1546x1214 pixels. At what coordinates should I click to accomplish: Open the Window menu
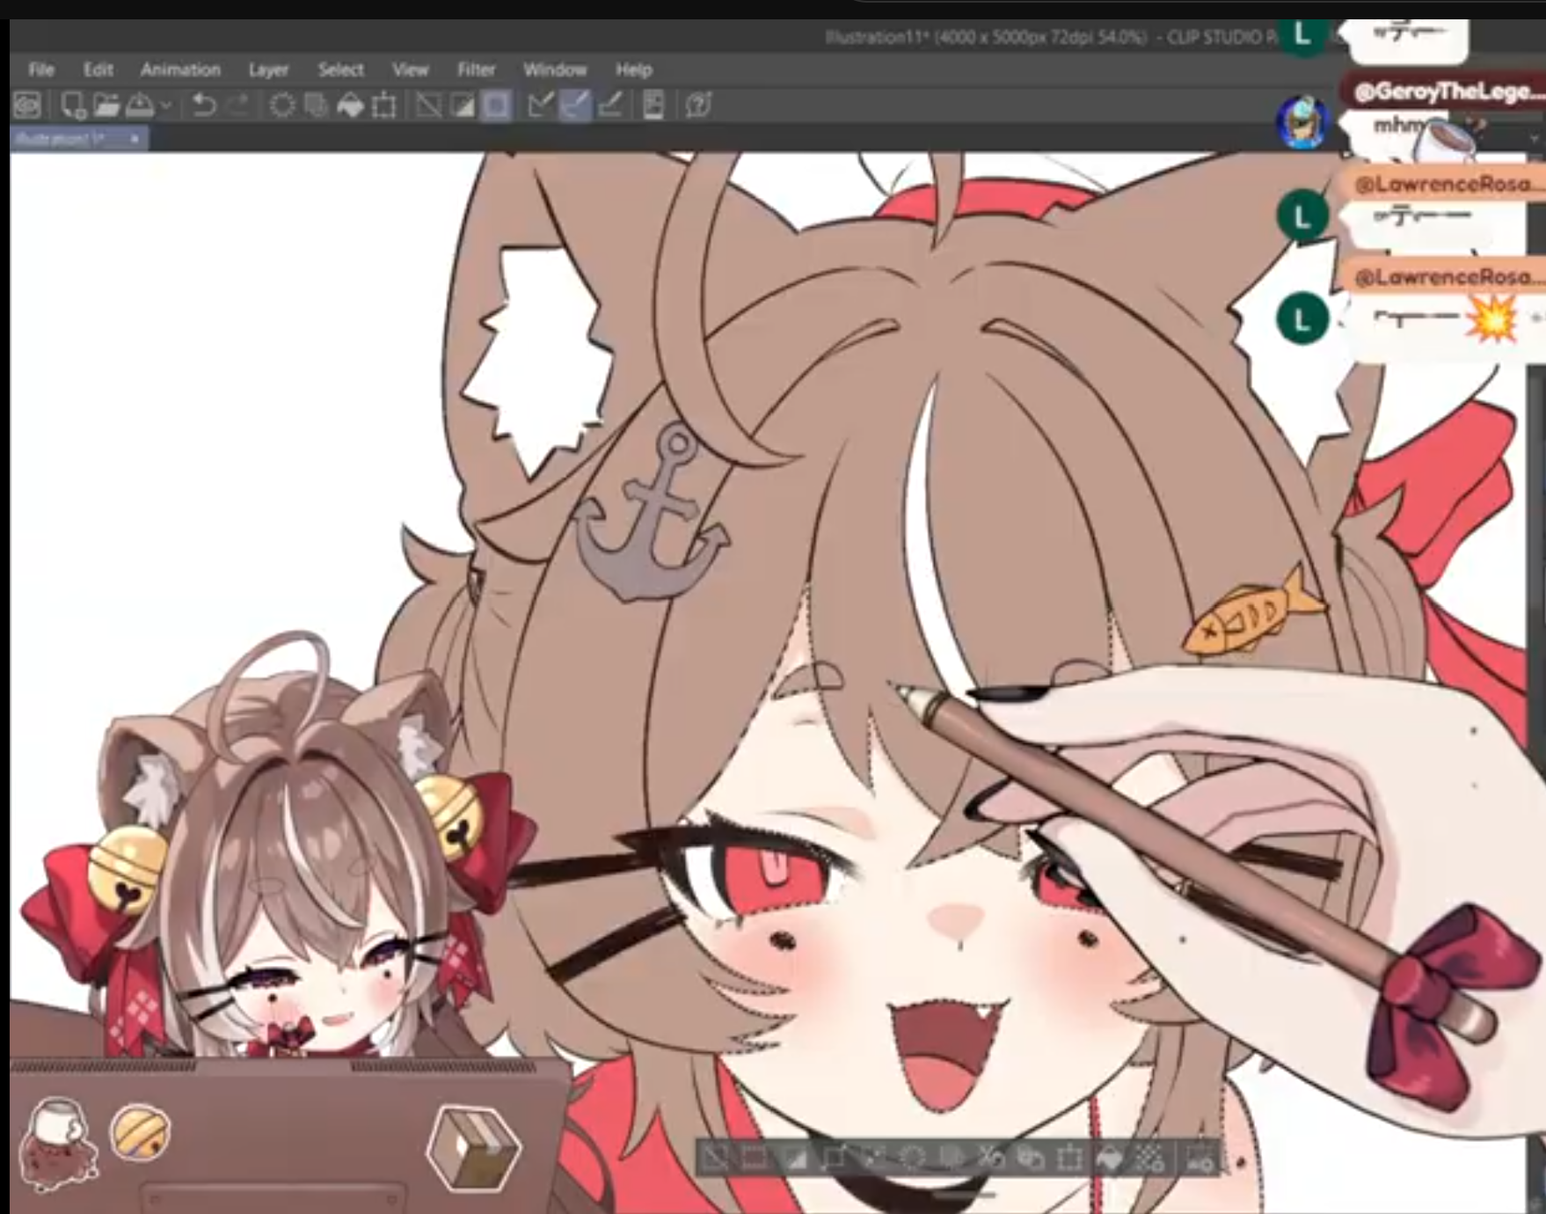(x=554, y=69)
